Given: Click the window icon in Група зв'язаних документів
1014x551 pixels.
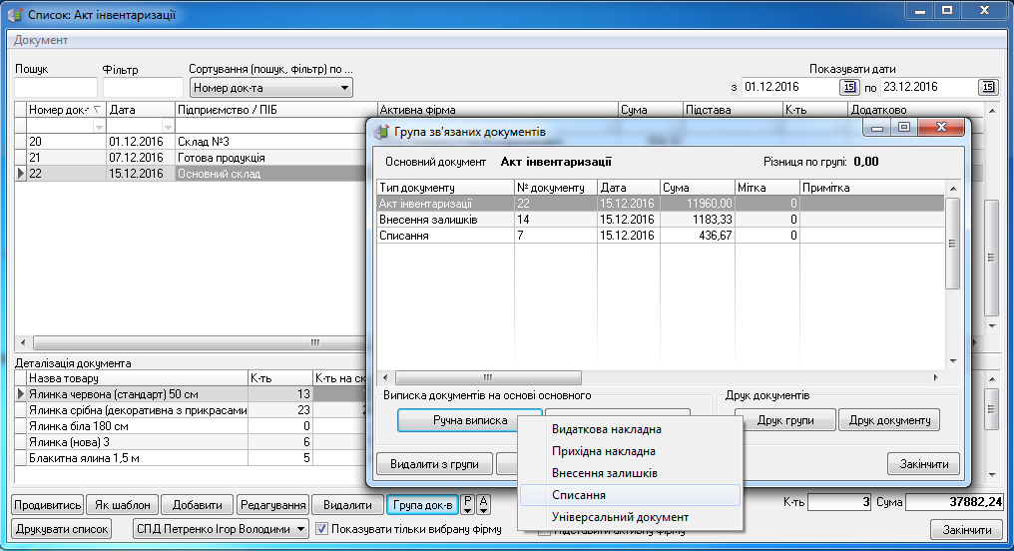Looking at the screenshot, I should click(x=380, y=131).
